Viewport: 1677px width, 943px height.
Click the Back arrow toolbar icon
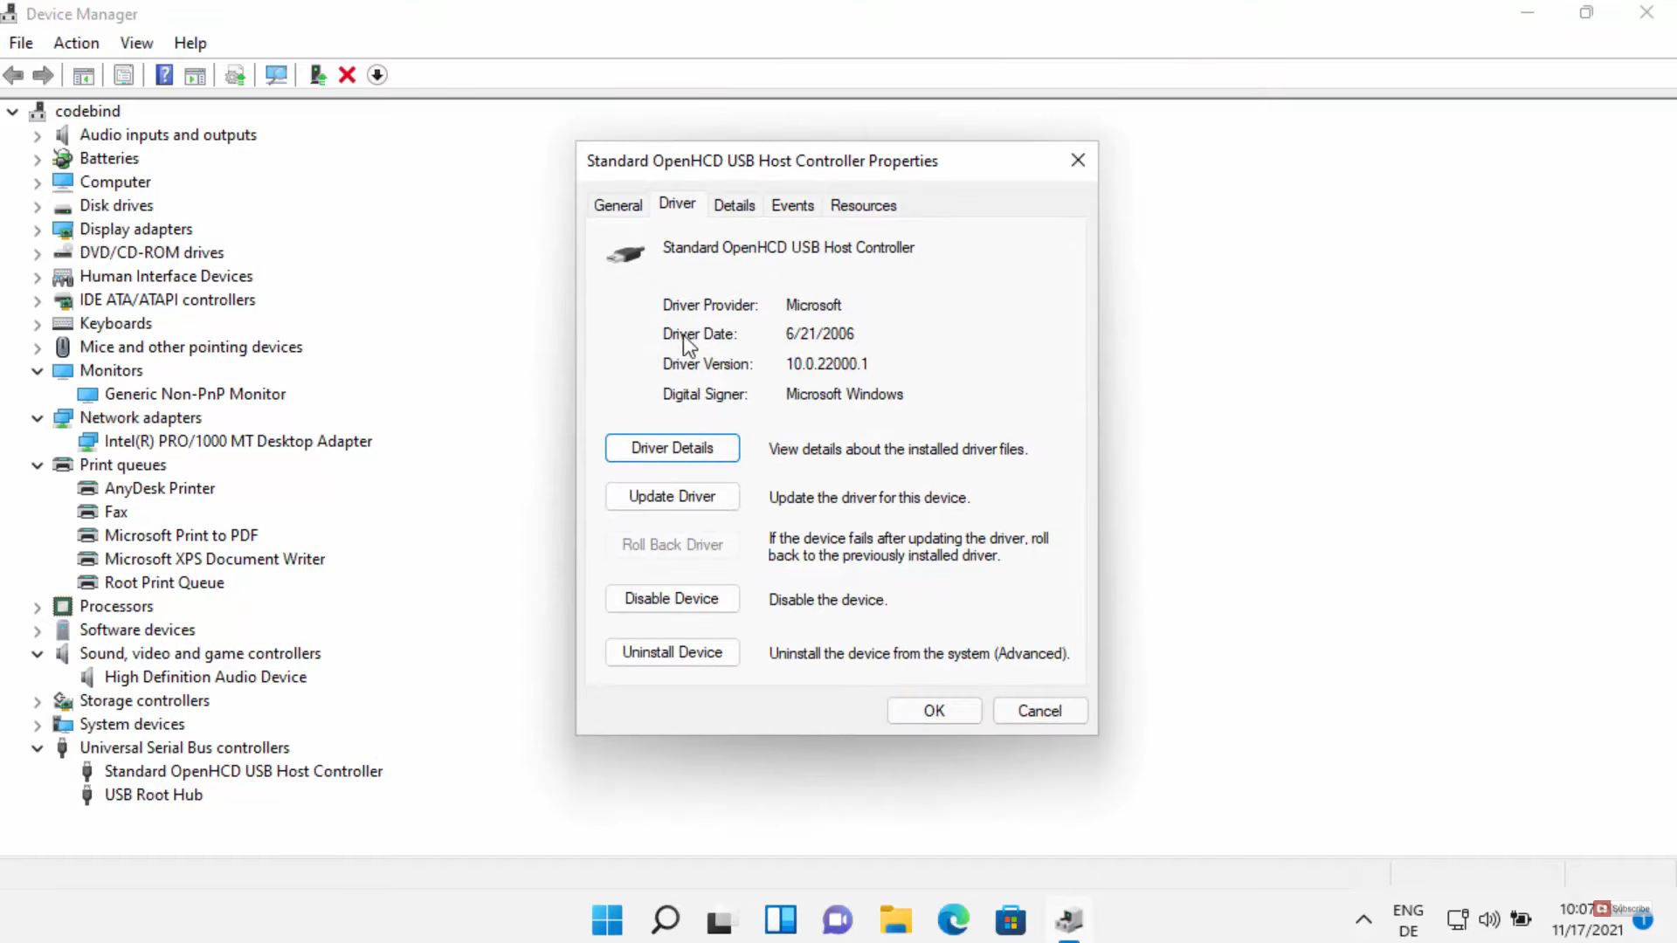[13, 75]
